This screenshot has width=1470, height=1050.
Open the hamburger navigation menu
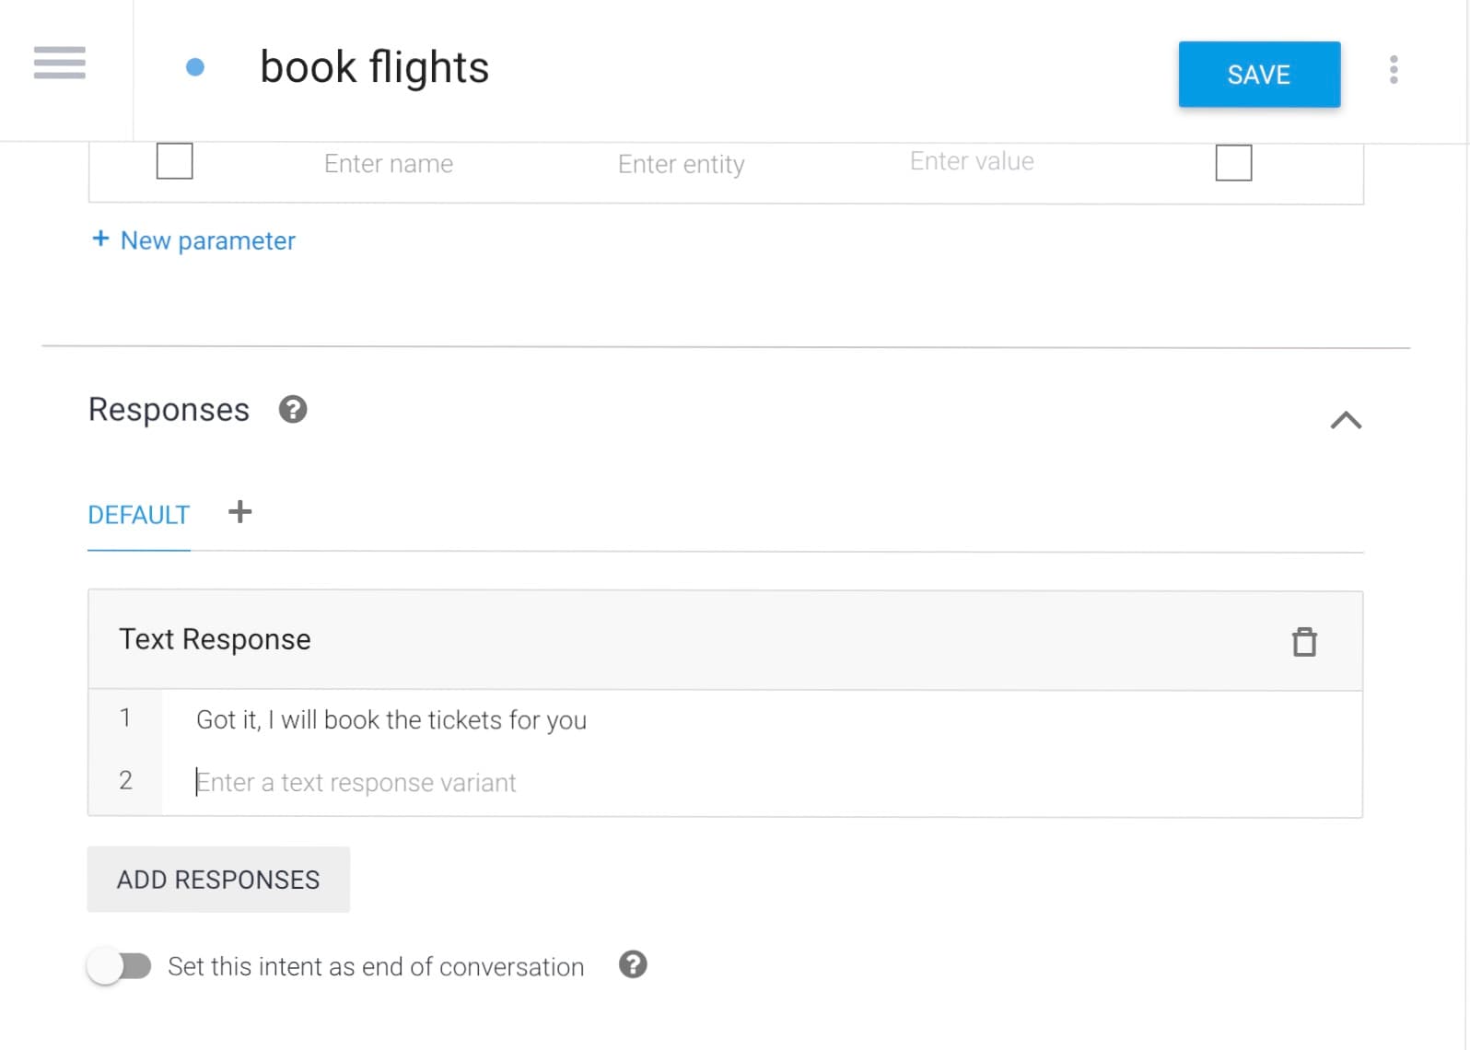60,63
